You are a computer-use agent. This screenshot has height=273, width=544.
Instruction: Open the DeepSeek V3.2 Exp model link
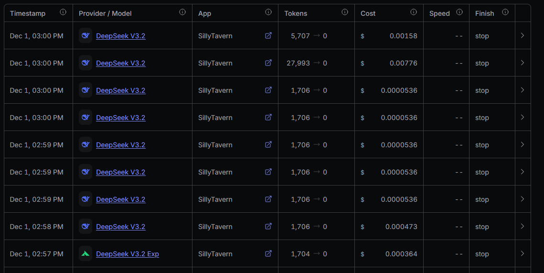point(128,254)
